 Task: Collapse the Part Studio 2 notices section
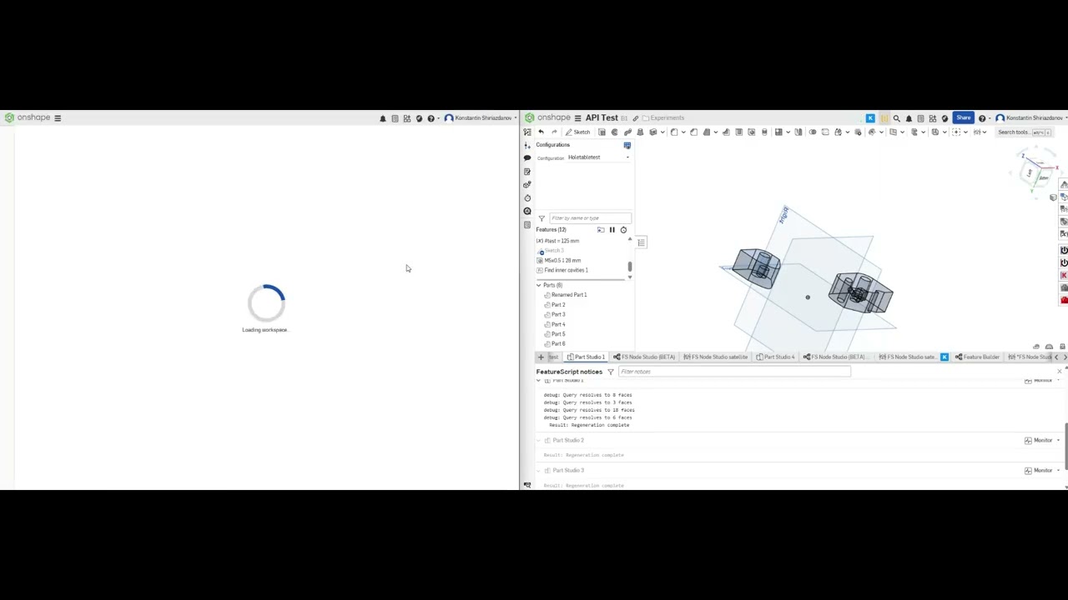tap(538, 440)
